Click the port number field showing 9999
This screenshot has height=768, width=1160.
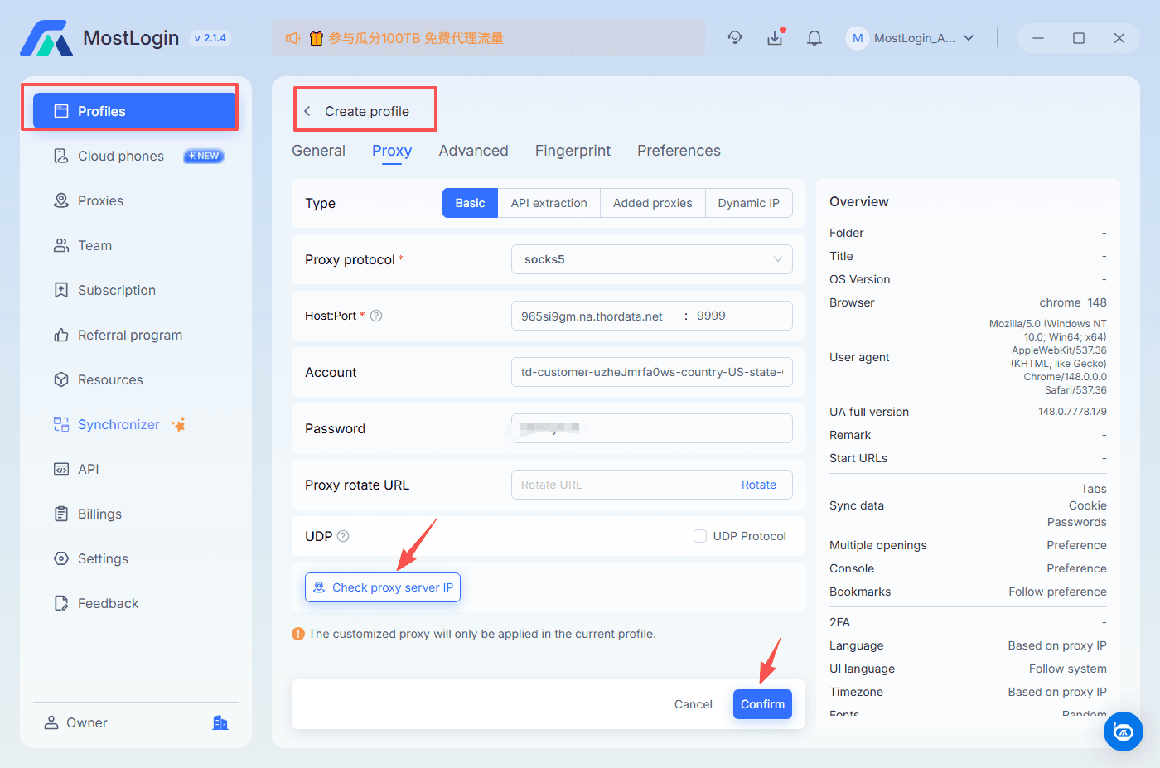click(x=742, y=316)
